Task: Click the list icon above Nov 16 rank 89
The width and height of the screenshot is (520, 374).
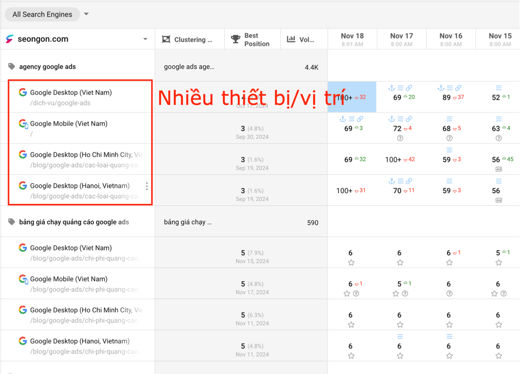Action: coord(449,88)
